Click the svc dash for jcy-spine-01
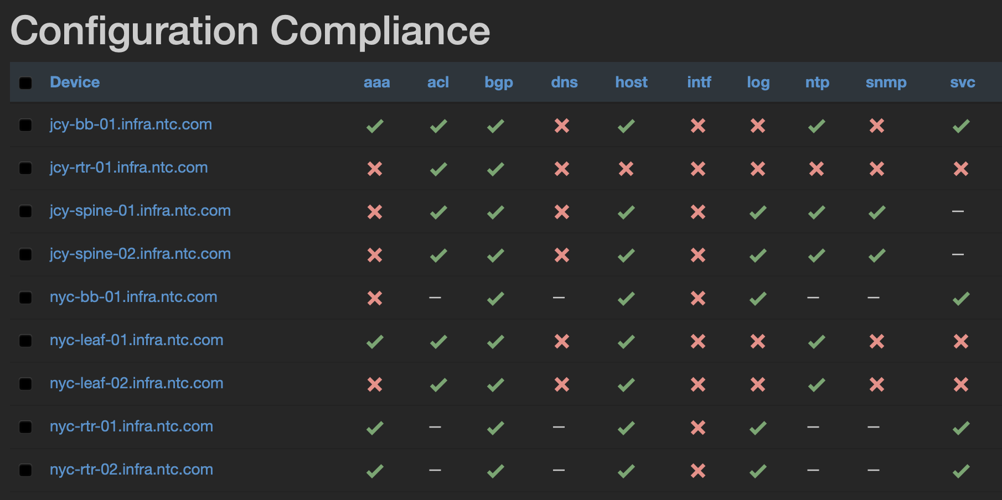The width and height of the screenshot is (1002, 500). point(958,211)
